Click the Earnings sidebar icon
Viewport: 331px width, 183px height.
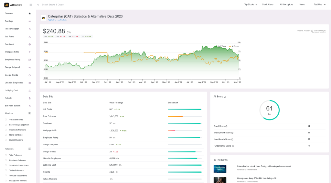coord(29,21)
